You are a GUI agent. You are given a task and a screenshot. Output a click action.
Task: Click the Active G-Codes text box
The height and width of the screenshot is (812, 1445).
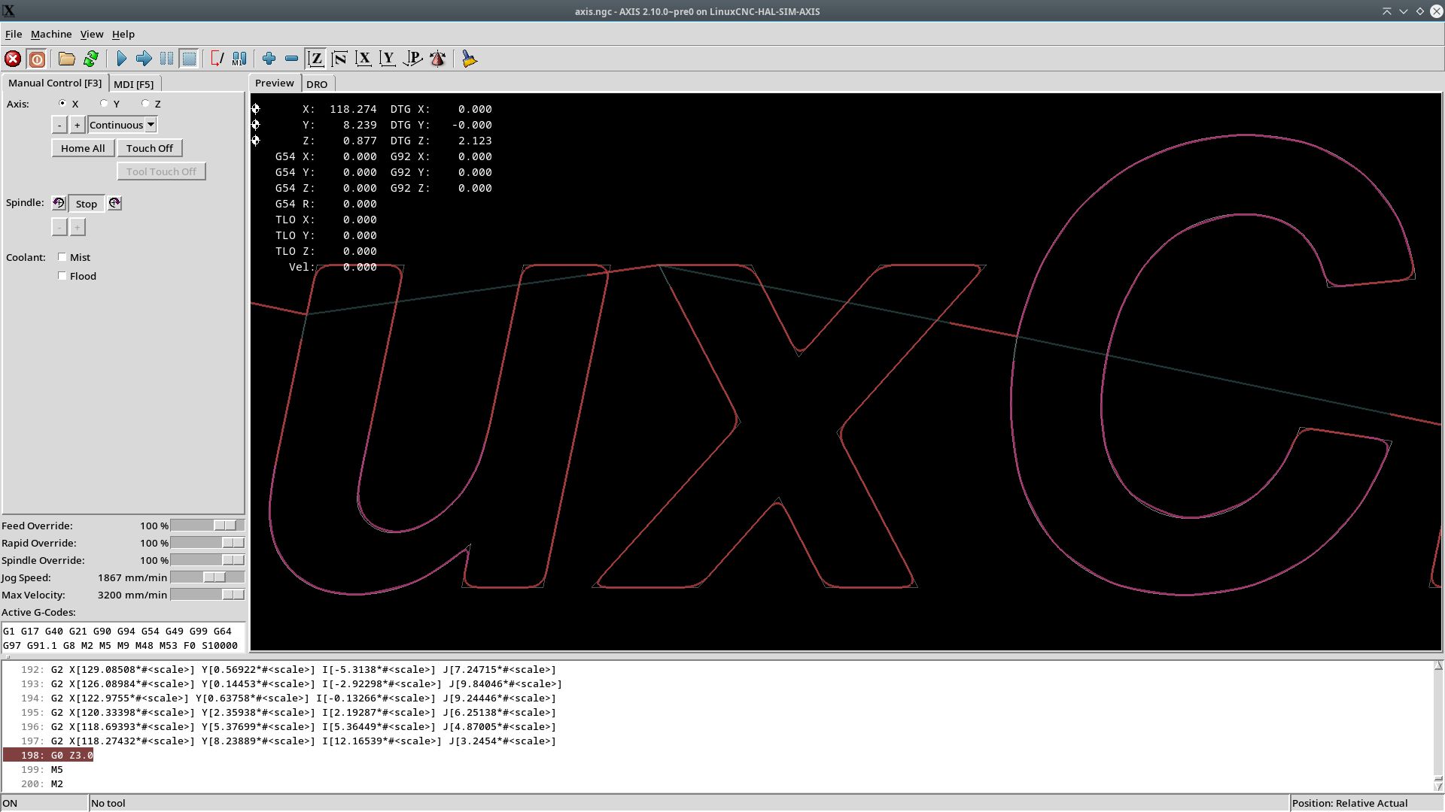pyautogui.click(x=123, y=638)
